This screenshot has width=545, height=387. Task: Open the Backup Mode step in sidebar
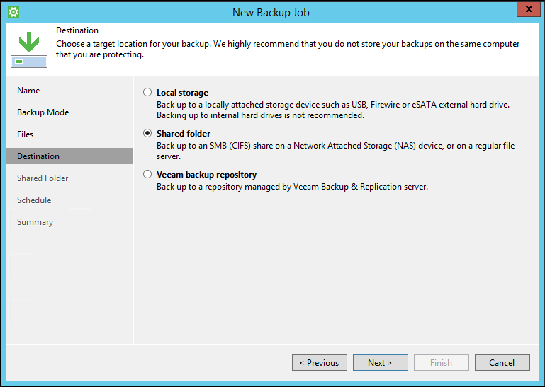pyautogui.click(x=43, y=112)
